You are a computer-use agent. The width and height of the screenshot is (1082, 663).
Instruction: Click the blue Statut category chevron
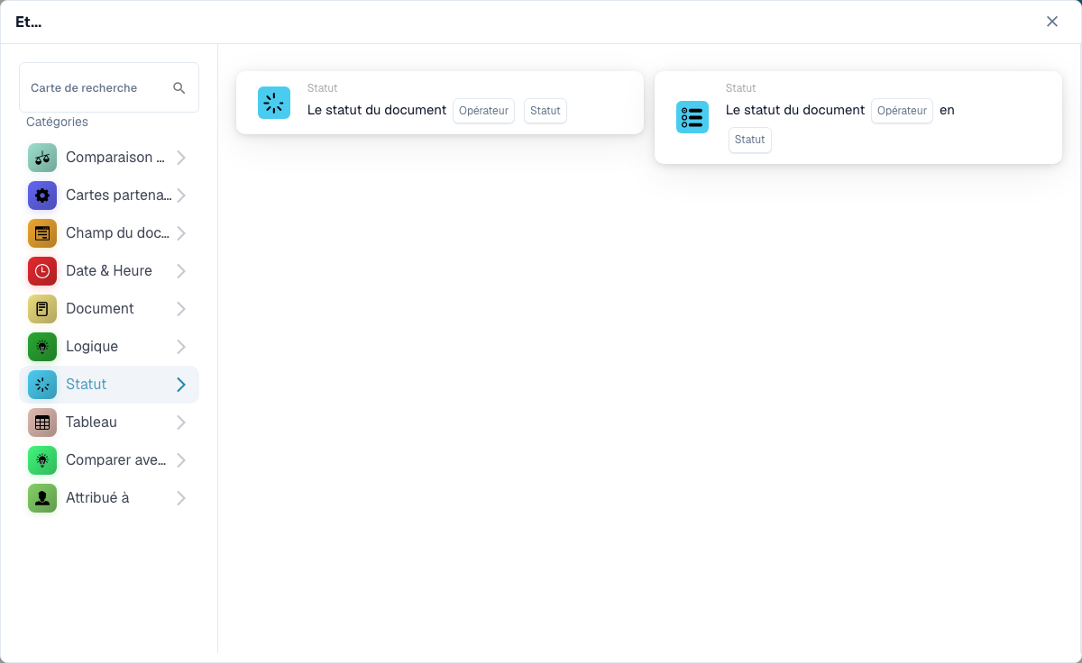point(181,385)
